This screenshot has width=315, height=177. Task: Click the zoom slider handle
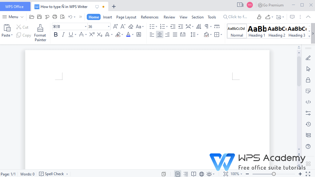[273, 174]
